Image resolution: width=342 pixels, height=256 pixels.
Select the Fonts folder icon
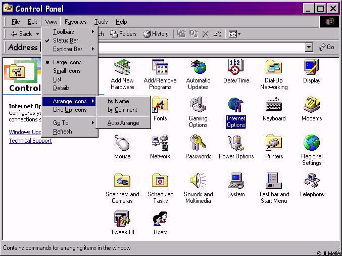point(160,105)
